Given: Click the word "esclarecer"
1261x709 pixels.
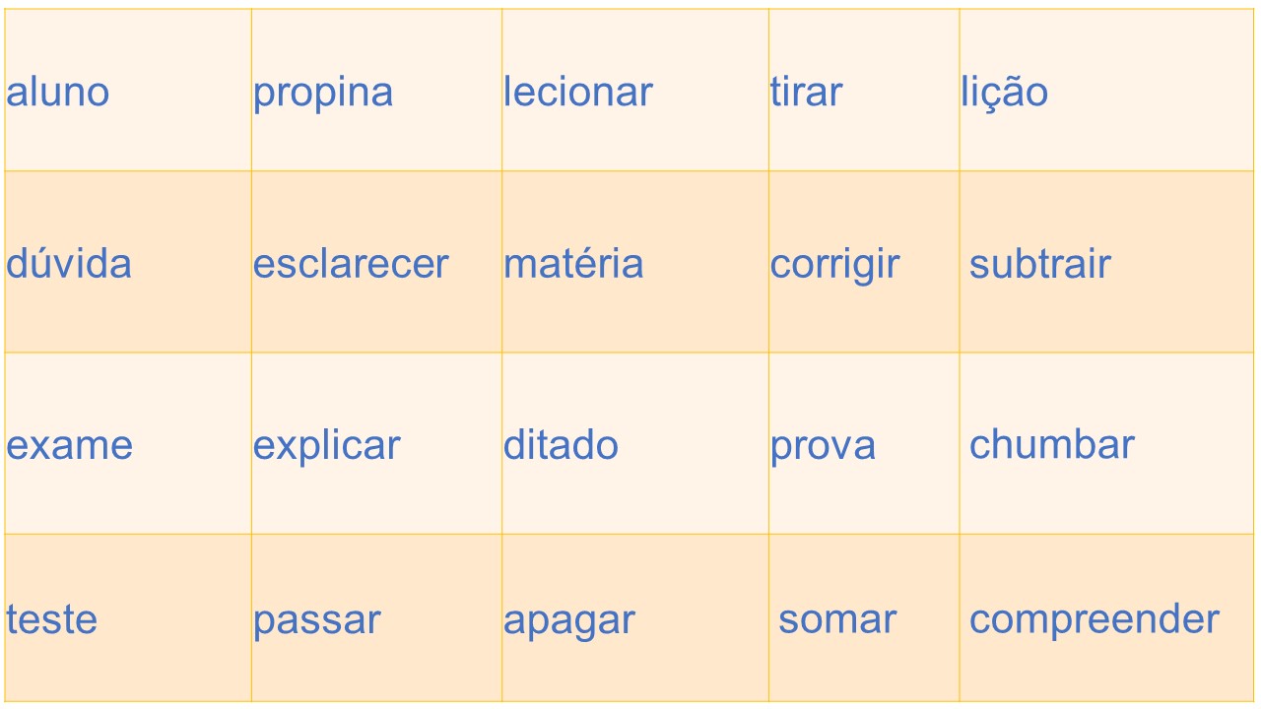Looking at the screenshot, I should click(x=351, y=264).
